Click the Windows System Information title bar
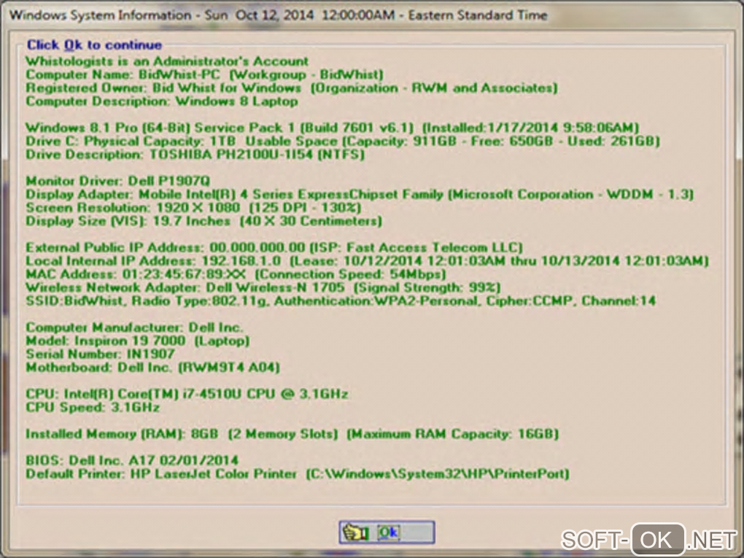Viewport: 744px width, 558px height. pos(372,15)
